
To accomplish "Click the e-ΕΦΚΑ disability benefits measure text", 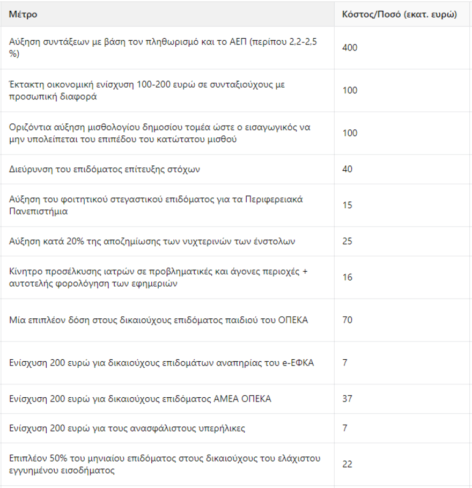I will click(x=161, y=363).
